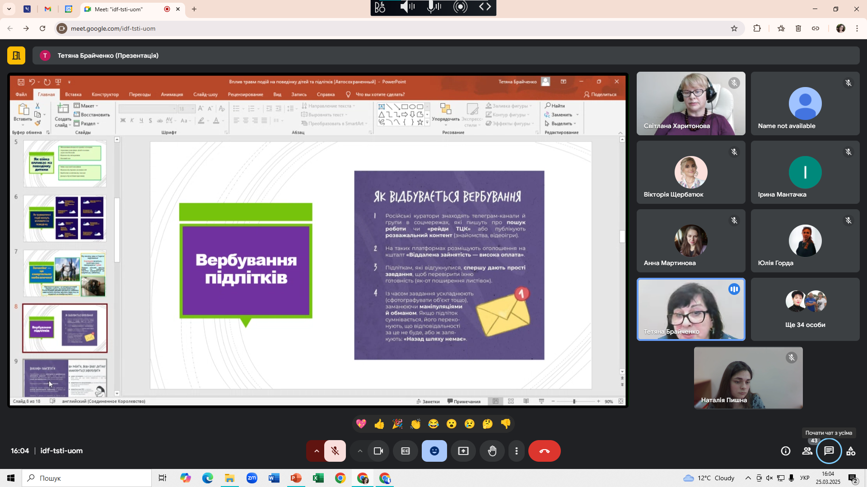Open a new browser tab
Viewport: 867px width, 487px height.
(x=194, y=9)
